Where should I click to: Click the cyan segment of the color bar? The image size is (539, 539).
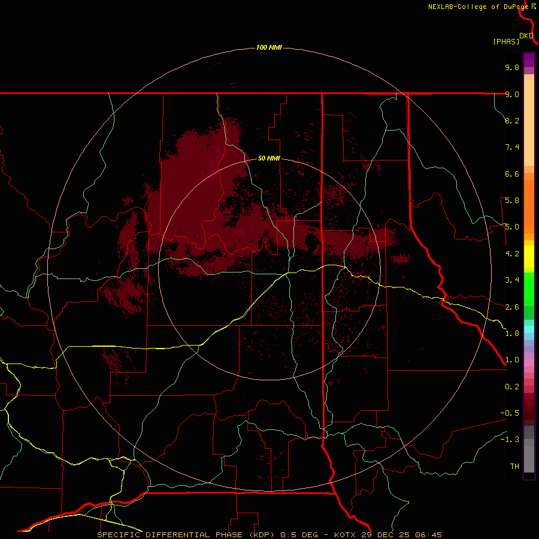tap(529, 329)
